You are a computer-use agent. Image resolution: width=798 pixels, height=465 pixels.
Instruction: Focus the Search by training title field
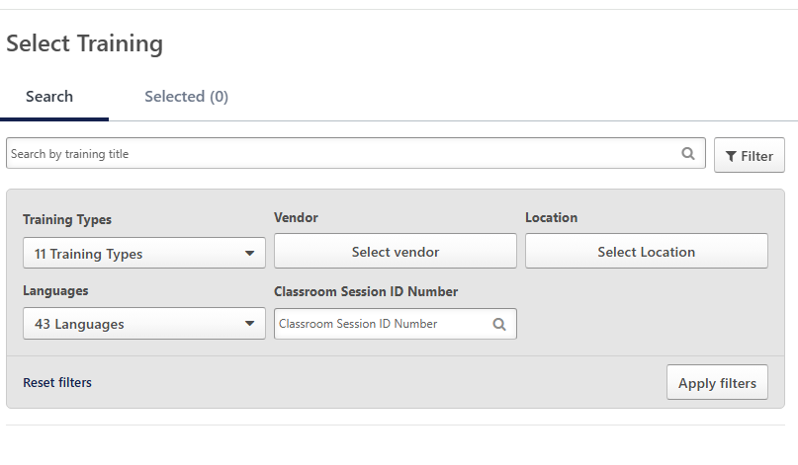[x=341, y=154]
